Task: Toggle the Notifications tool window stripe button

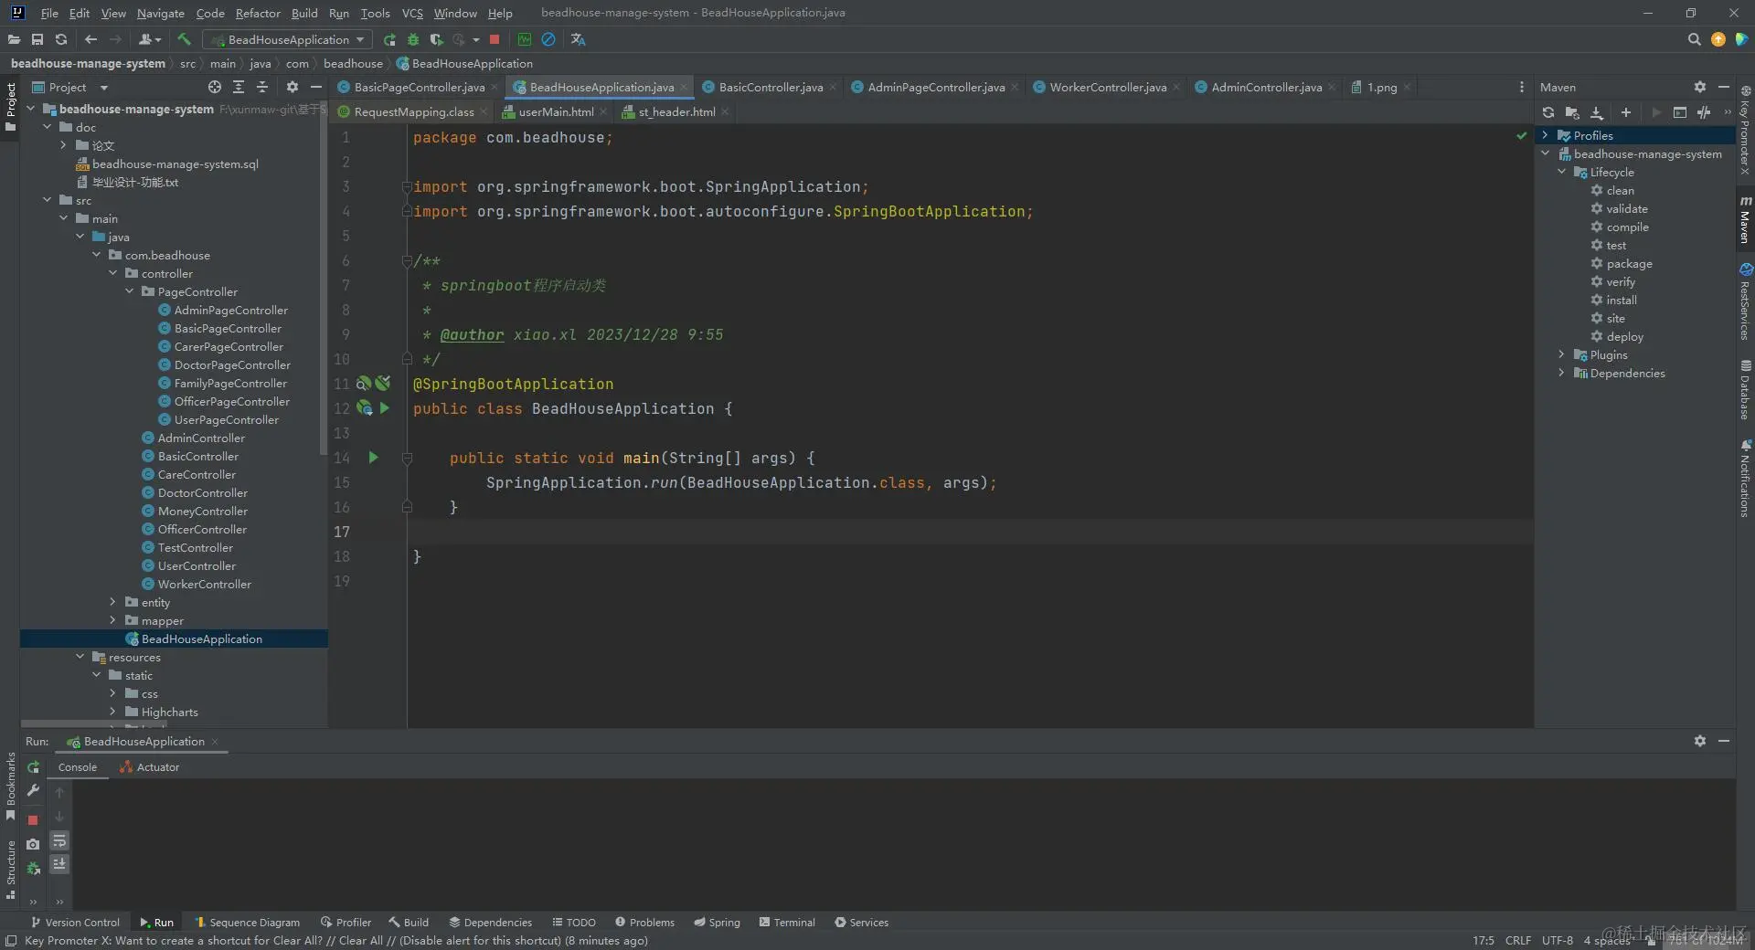Action: [1745, 479]
